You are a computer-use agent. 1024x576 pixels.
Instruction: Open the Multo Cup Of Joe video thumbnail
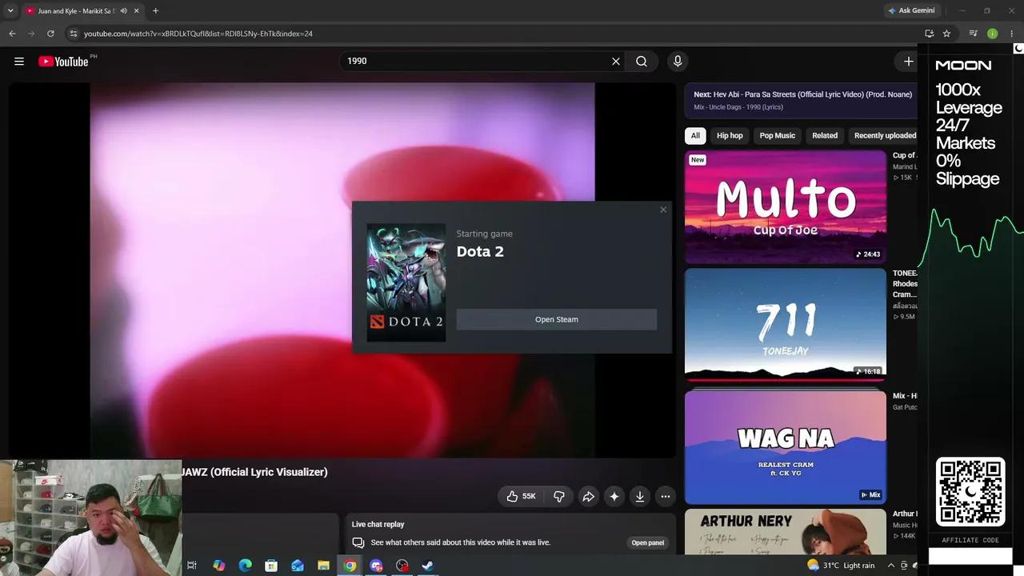point(786,206)
